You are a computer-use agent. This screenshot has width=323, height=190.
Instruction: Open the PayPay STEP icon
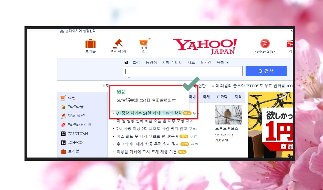point(265,43)
